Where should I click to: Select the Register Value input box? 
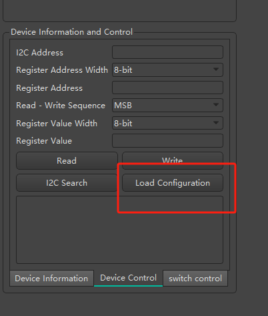click(167, 140)
